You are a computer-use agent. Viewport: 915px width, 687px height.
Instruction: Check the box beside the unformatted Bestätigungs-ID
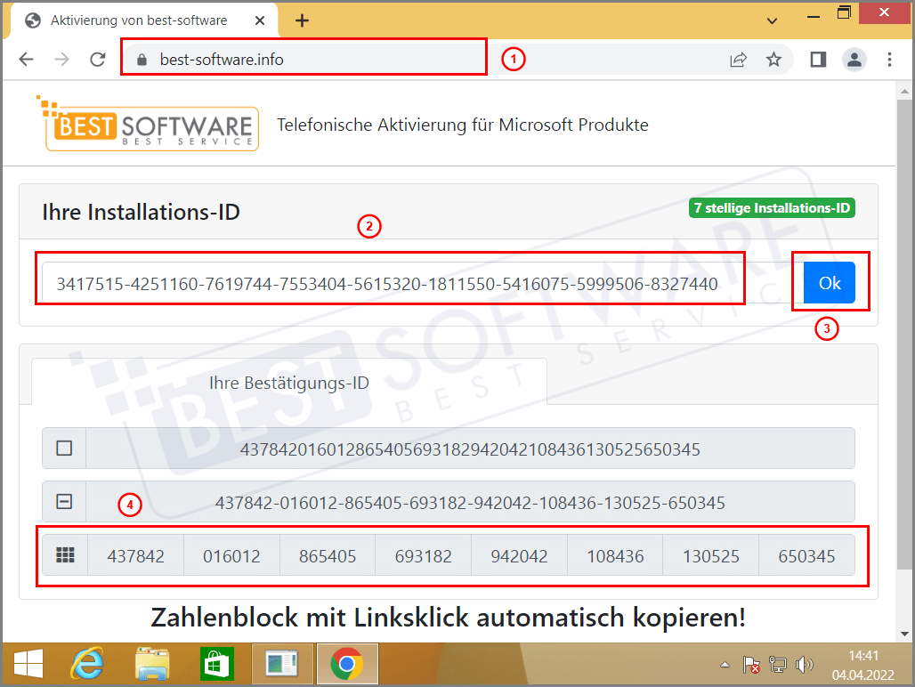click(62, 448)
